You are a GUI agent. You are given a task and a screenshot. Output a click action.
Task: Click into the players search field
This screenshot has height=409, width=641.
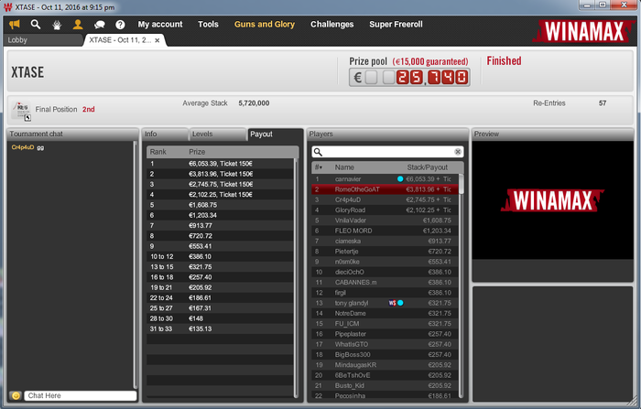tap(387, 152)
